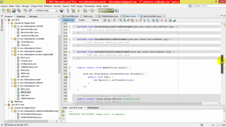Click the Profile Project icon

[x=92, y=11]
